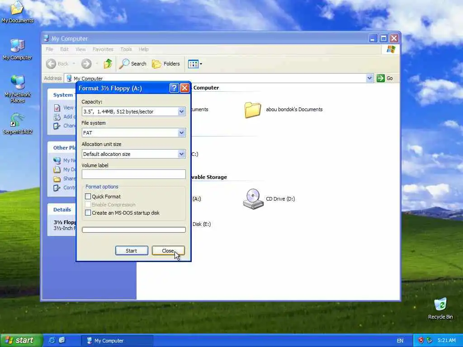
Task: Close the Format dialog with red X
Action: [184, 88]
